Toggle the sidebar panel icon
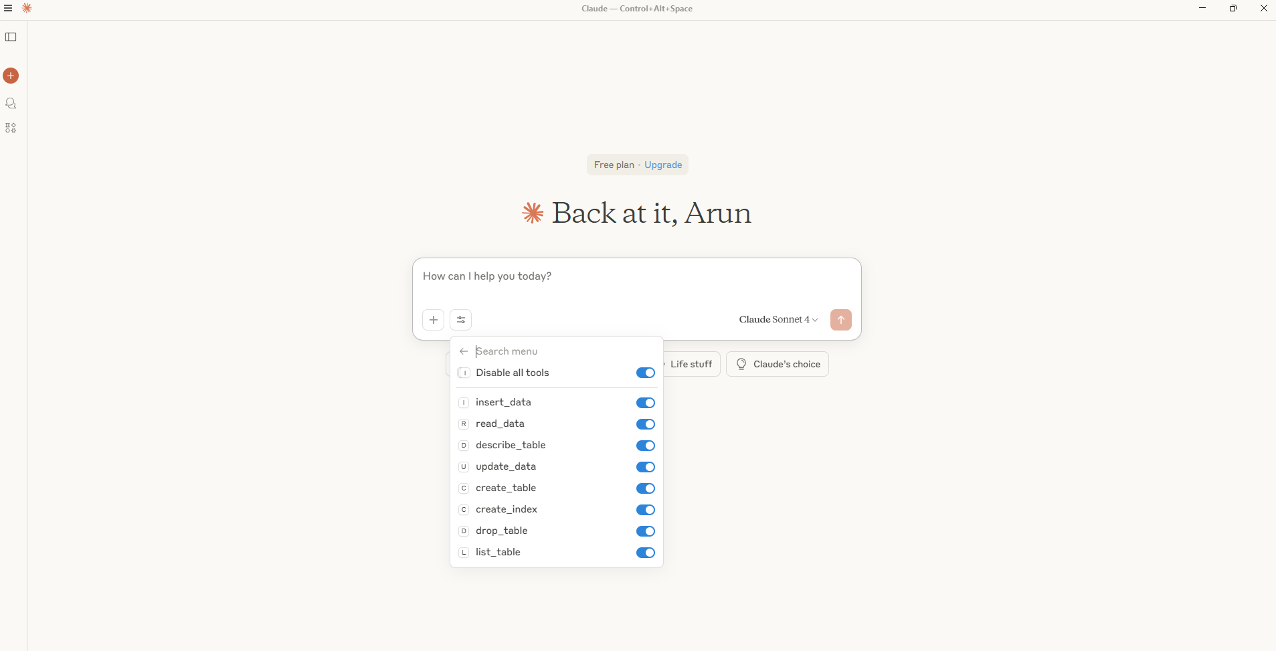1276x651 pixels. click(11, 37)
